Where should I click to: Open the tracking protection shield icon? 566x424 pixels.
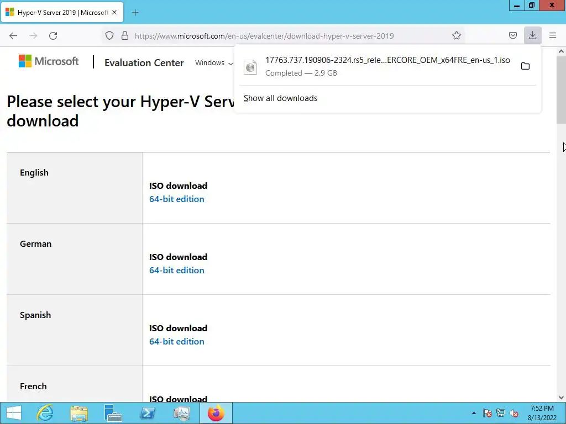(109, 36)
